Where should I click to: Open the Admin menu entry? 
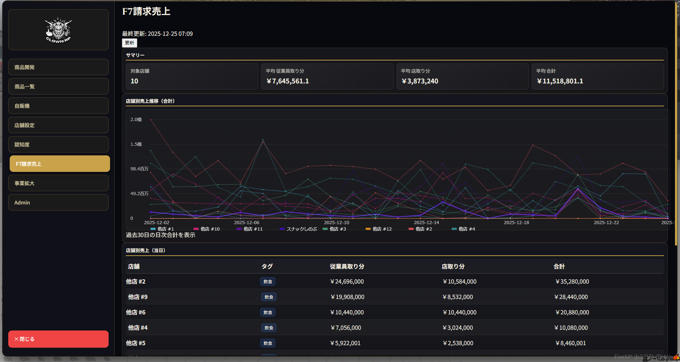pos(58,203)
